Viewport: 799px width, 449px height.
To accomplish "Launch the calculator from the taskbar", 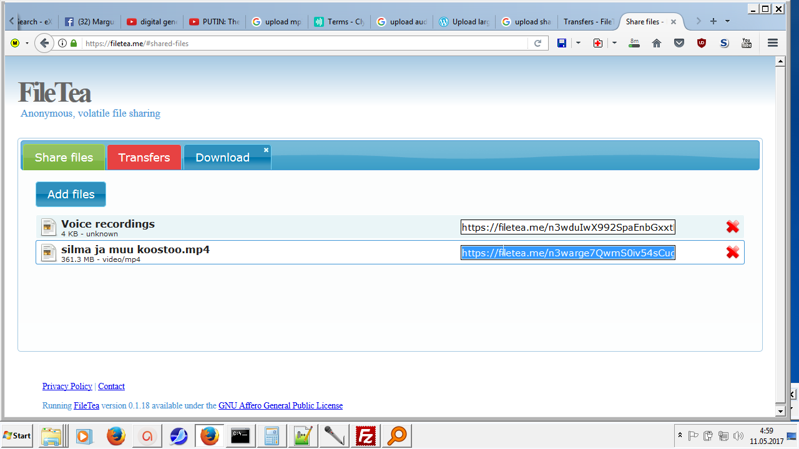I will pos(272,436).
